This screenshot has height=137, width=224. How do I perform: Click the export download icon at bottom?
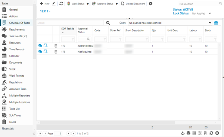183,133
